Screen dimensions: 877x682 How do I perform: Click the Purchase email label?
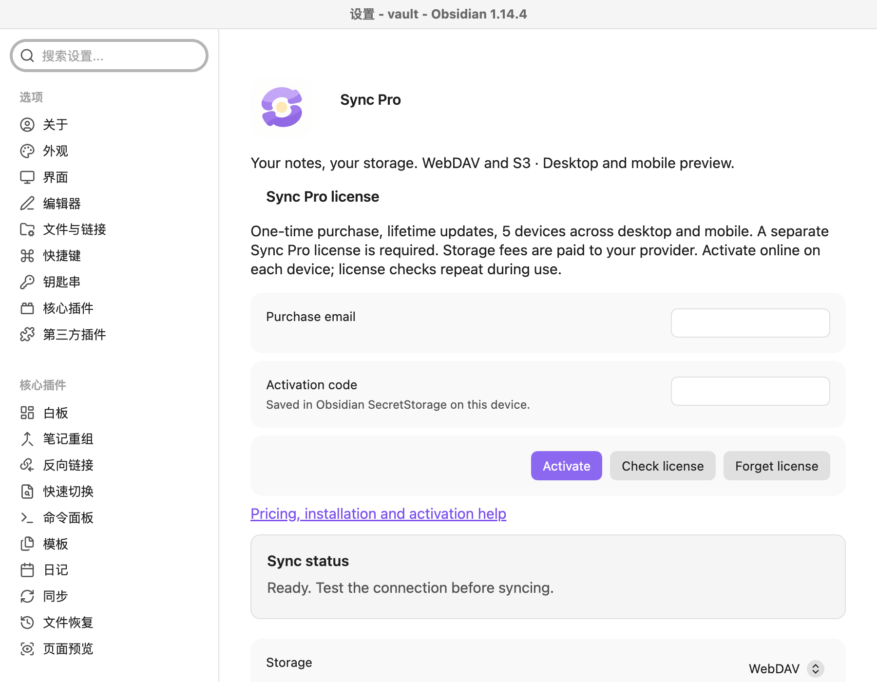click(311, 317)
